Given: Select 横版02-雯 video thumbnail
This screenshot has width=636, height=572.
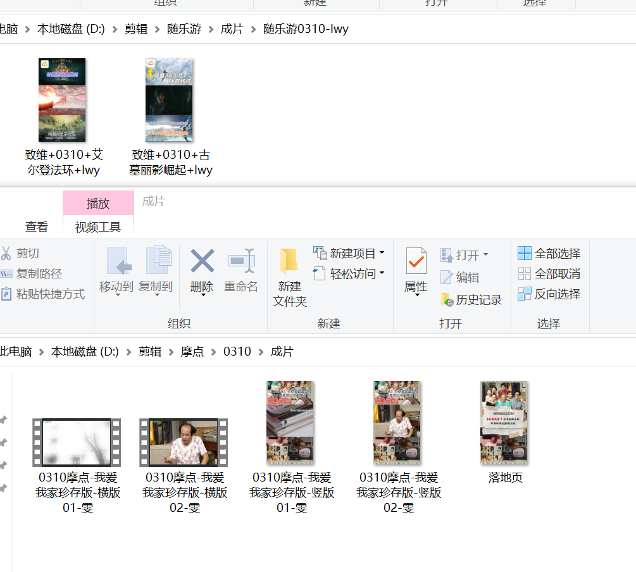Looking at the screenshot, I should (184, 442).
